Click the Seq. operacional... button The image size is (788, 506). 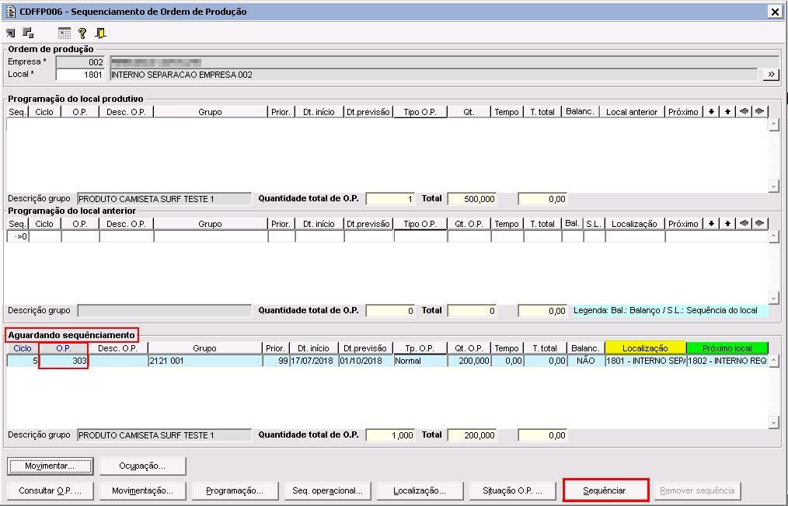click(x=328, y=490)
